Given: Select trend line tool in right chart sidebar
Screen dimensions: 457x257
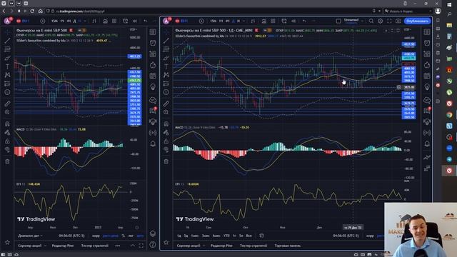Looking at the screenshot, I should tap(166, 41).
